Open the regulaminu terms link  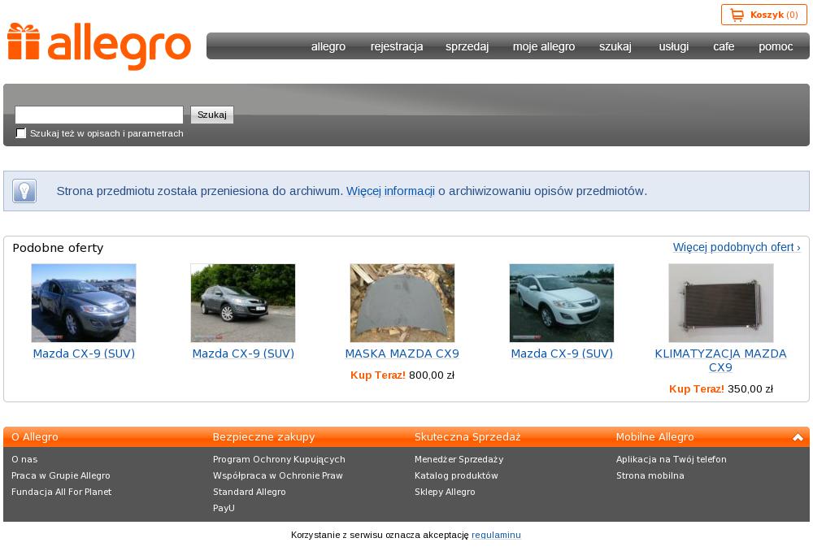coord(496,535)
